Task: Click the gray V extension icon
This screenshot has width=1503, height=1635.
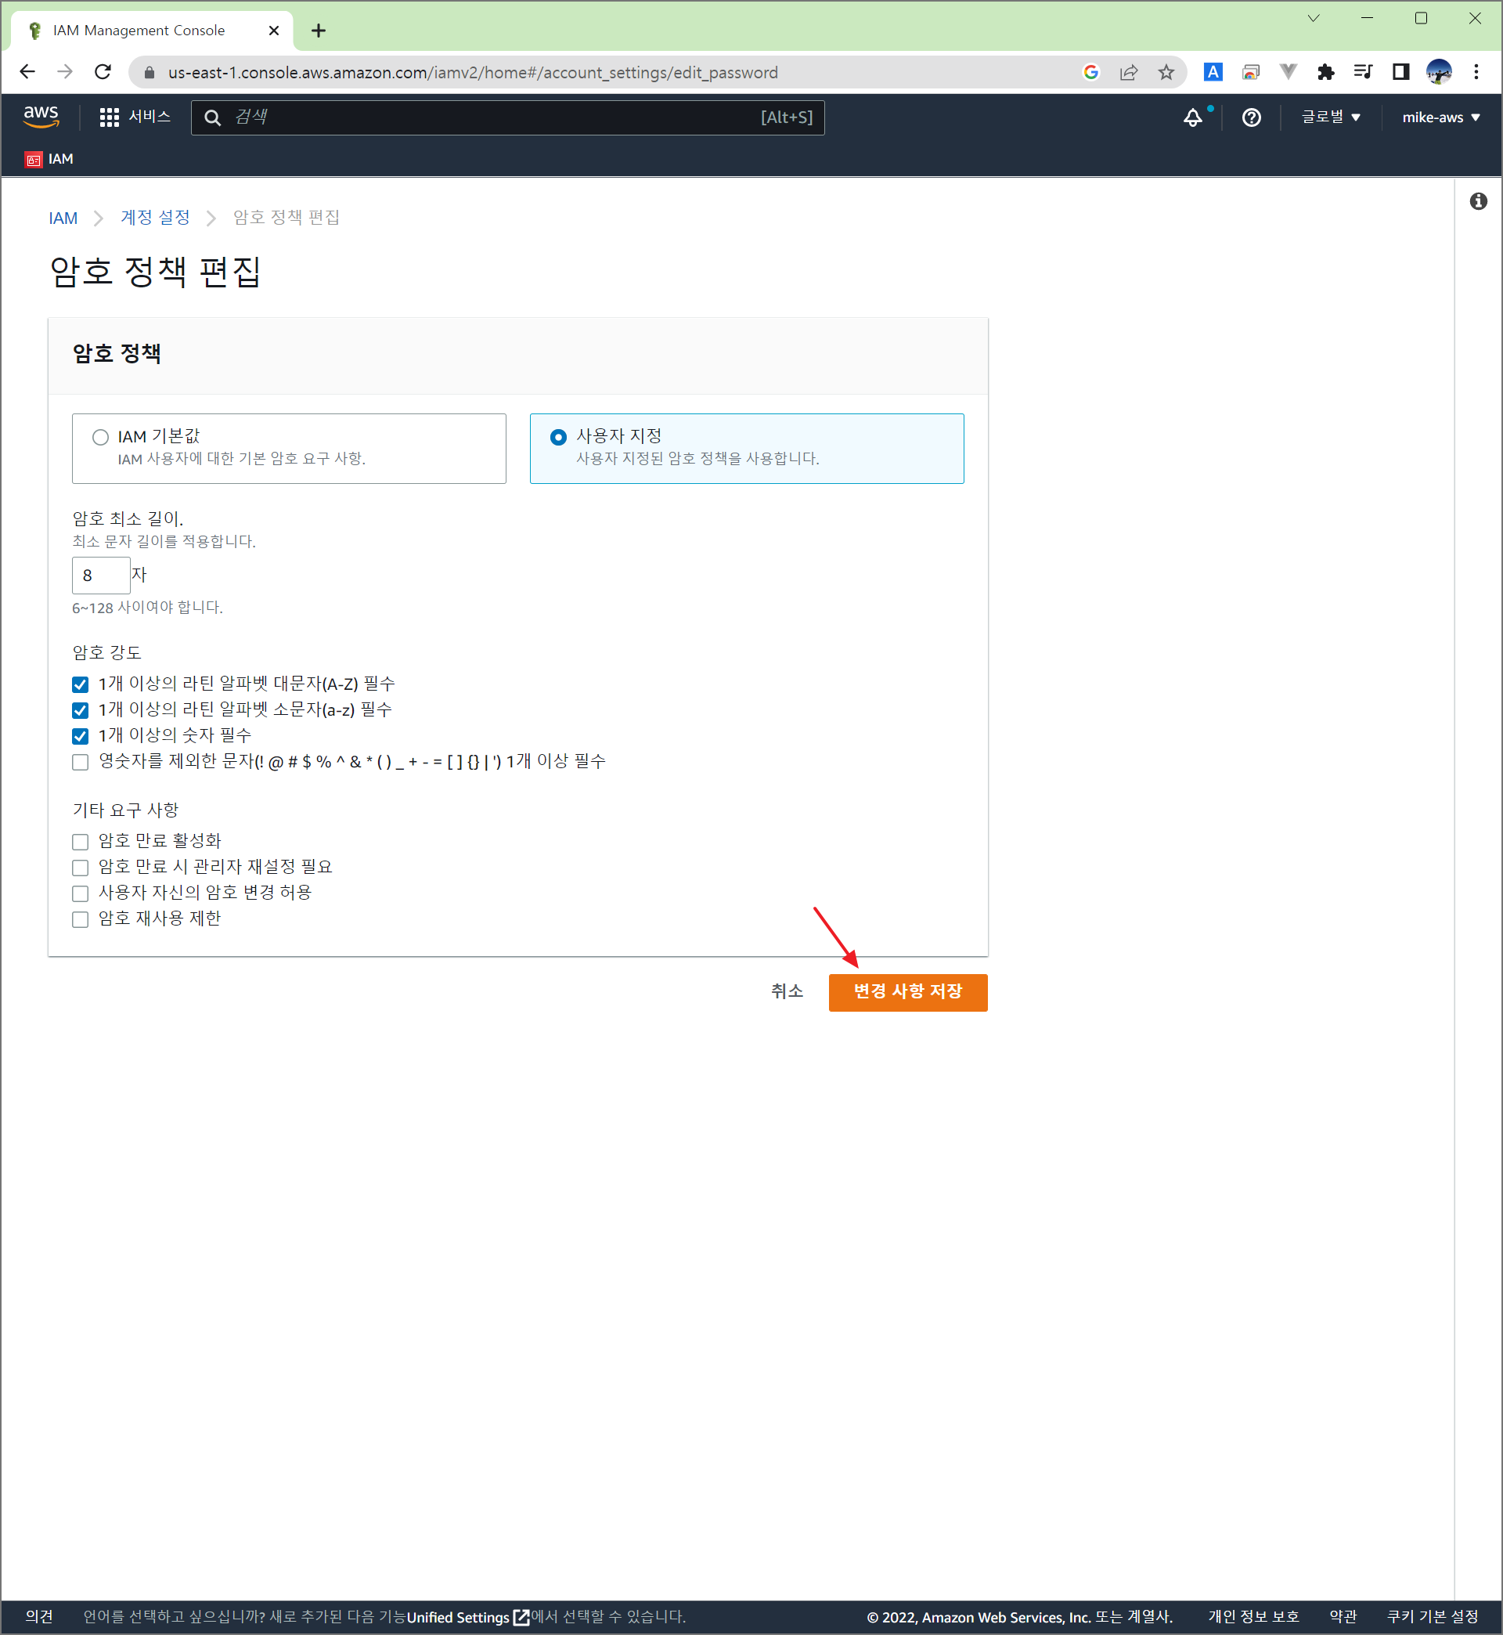Action: [1288, 71]
